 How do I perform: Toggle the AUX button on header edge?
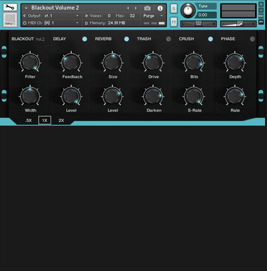coord(261,16)
